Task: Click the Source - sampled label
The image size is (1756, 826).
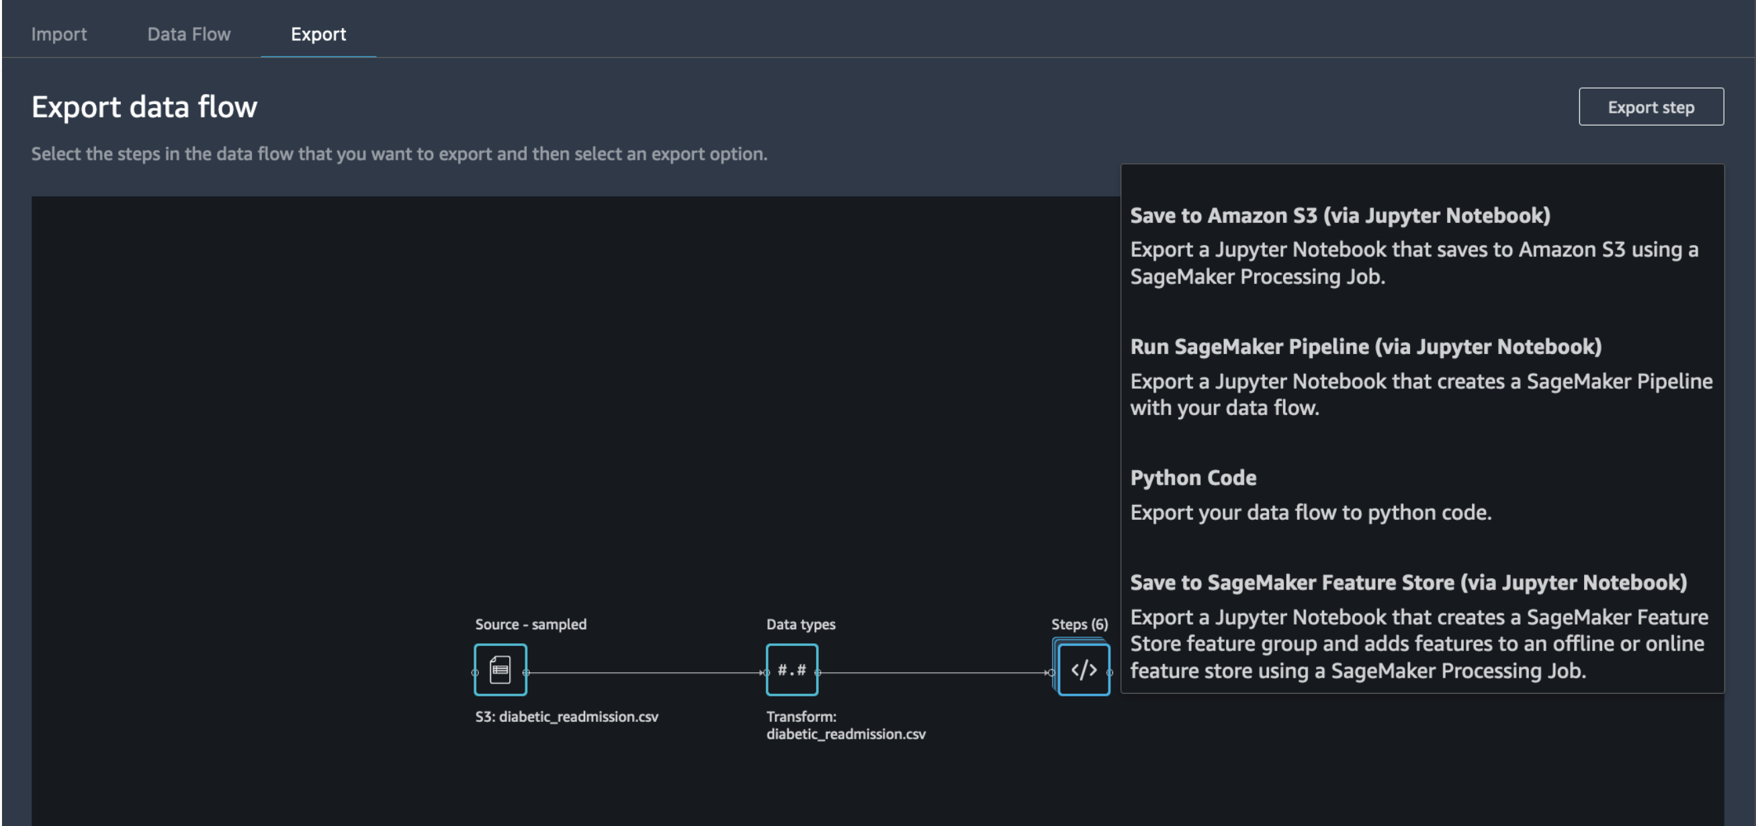Action: [530, 625]
